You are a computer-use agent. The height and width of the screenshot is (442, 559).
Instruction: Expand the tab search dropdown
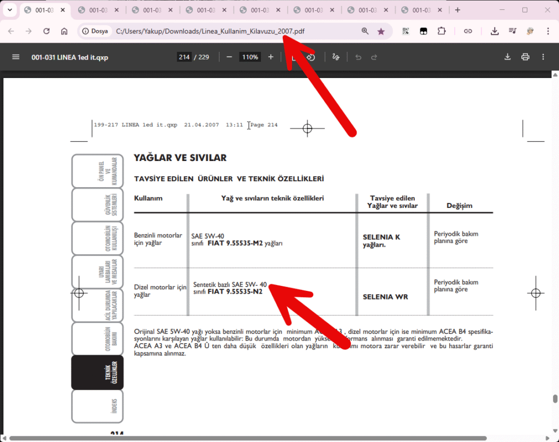click(9, 10)
